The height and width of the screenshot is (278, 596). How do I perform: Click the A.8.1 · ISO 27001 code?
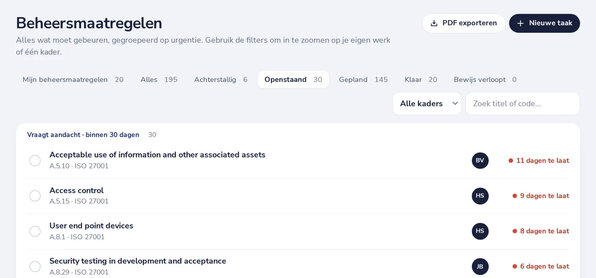[77, 237]
